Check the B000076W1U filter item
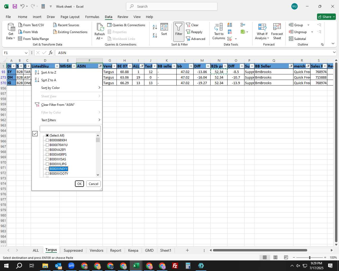339x271 pixels. [x=47, y=145]
